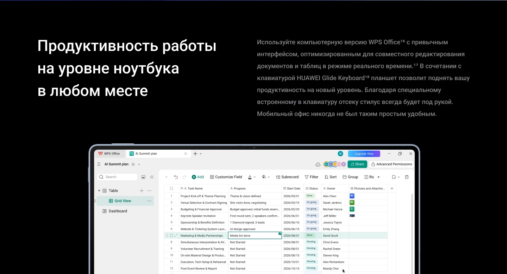Select the 'Media list done' progress cell
Screen dimensions: 507x274
pyautogui.click(x=255, y=236)
